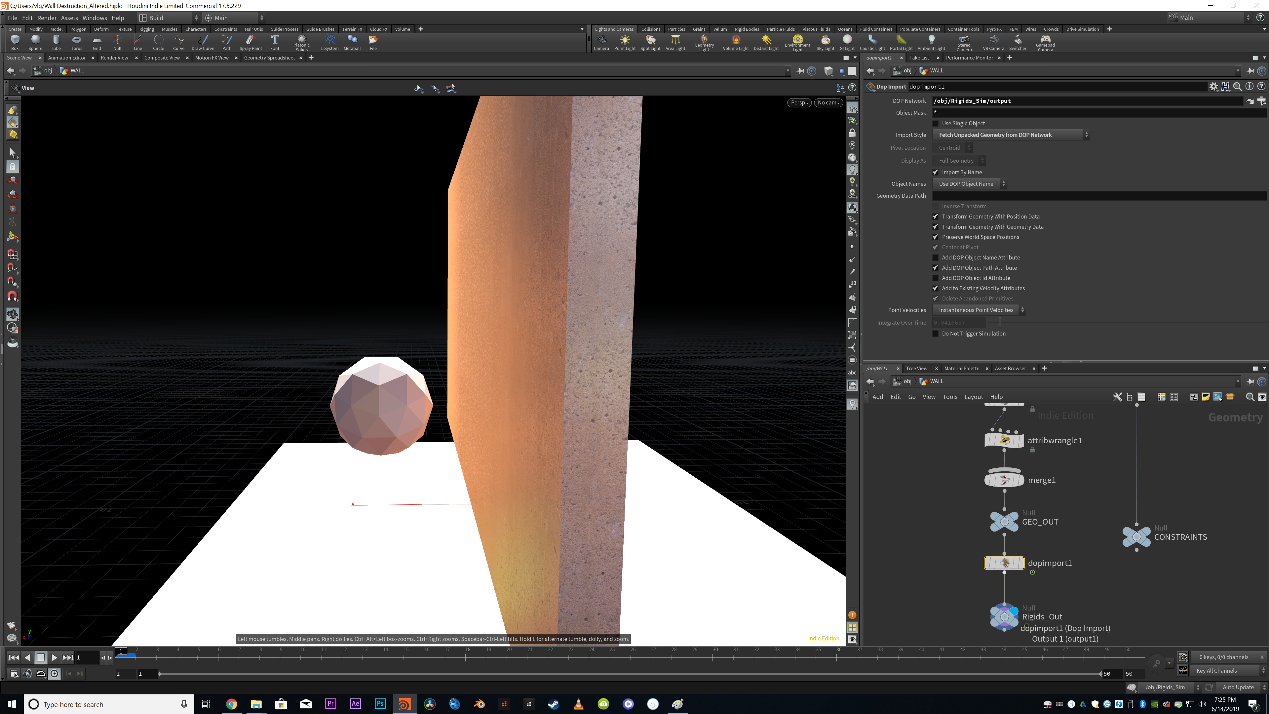
Task: Click the Metaball shelf tool
Action: tap(352, 42)
